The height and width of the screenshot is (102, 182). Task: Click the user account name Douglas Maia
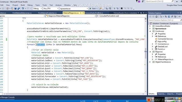174,5
